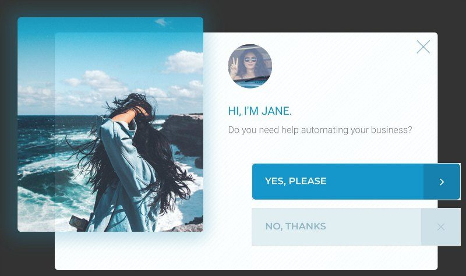Click text 'Do you need help automating your business?'
Screen dimensions: 466x276
coord(320,130)
